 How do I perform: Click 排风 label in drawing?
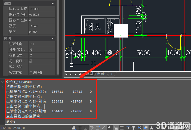pyautogui.click(x=95, y=27)
